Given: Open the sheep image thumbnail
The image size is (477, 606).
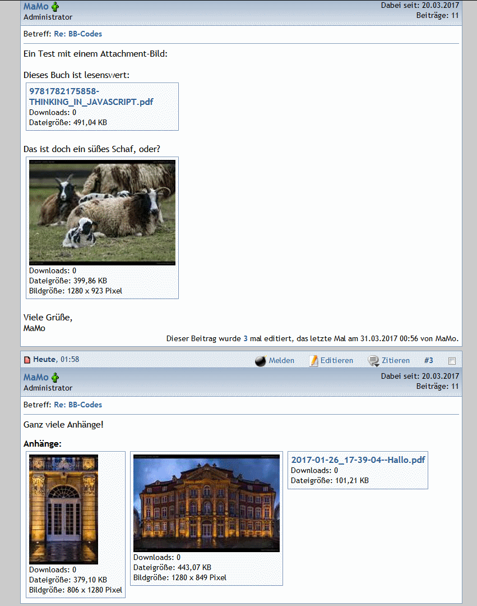Looking at the screenshot, I should pos(102,212).
